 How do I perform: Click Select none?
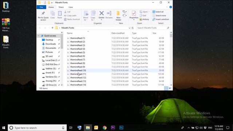click(159, 16)
